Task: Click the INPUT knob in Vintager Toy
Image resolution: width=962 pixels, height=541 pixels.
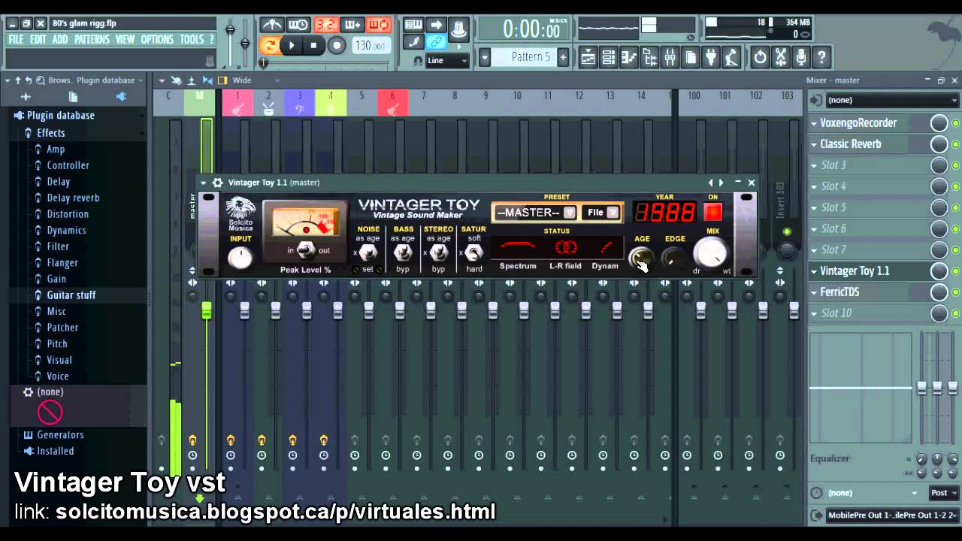Action: tap(240, 258)
